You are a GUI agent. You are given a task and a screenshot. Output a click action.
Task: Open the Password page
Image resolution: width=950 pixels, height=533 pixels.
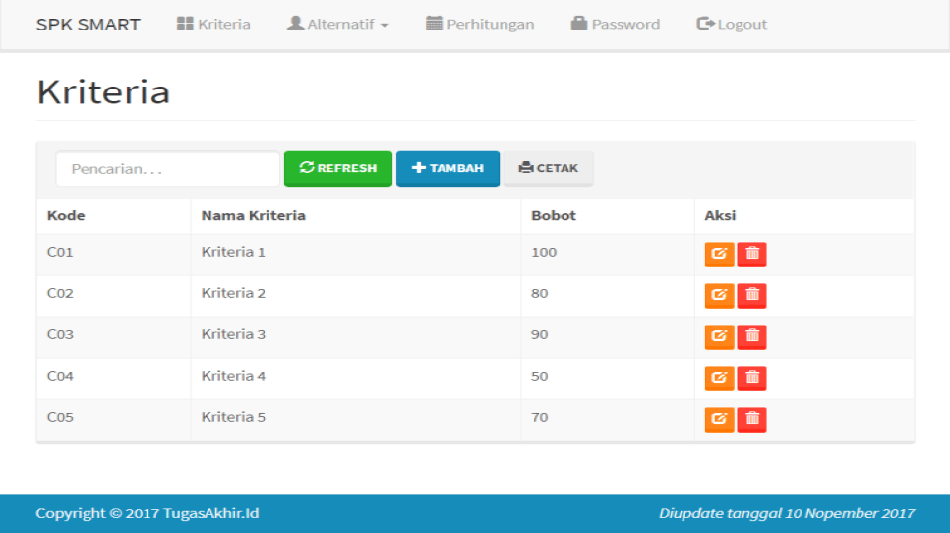coord(616,25)
